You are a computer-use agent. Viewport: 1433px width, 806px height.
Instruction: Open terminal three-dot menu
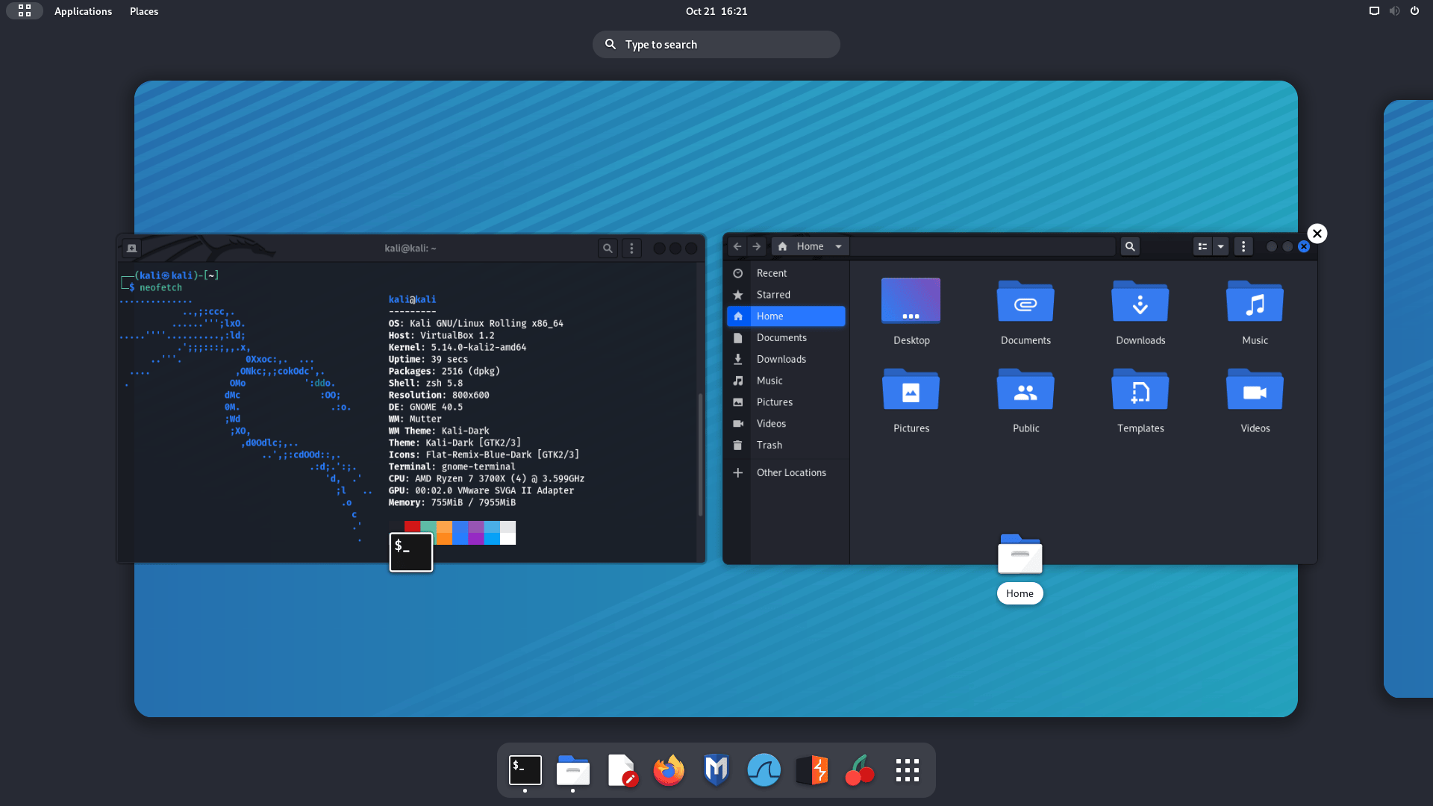coord(631,249)
